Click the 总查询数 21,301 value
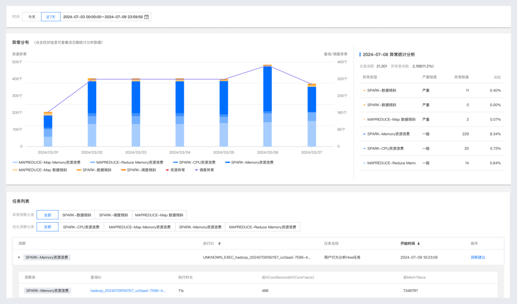Image resolution: width=517 pixels, height=304 pixels. (382, 66)
